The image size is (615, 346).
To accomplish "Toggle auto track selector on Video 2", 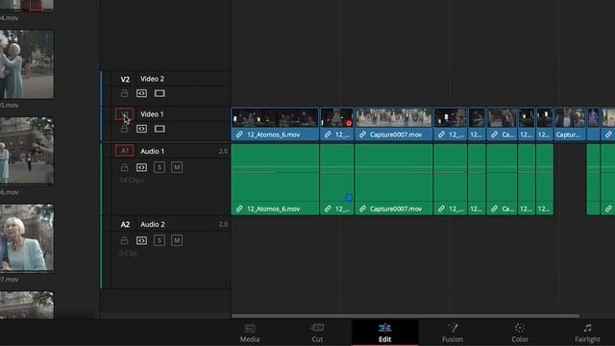I will tap(141, 93).
